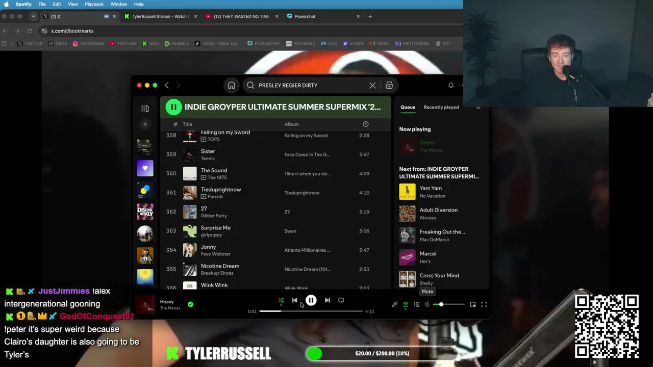Open the RUMBLE bookmark
This screenshot has width=653, height=367.
[x=177, y=43]
